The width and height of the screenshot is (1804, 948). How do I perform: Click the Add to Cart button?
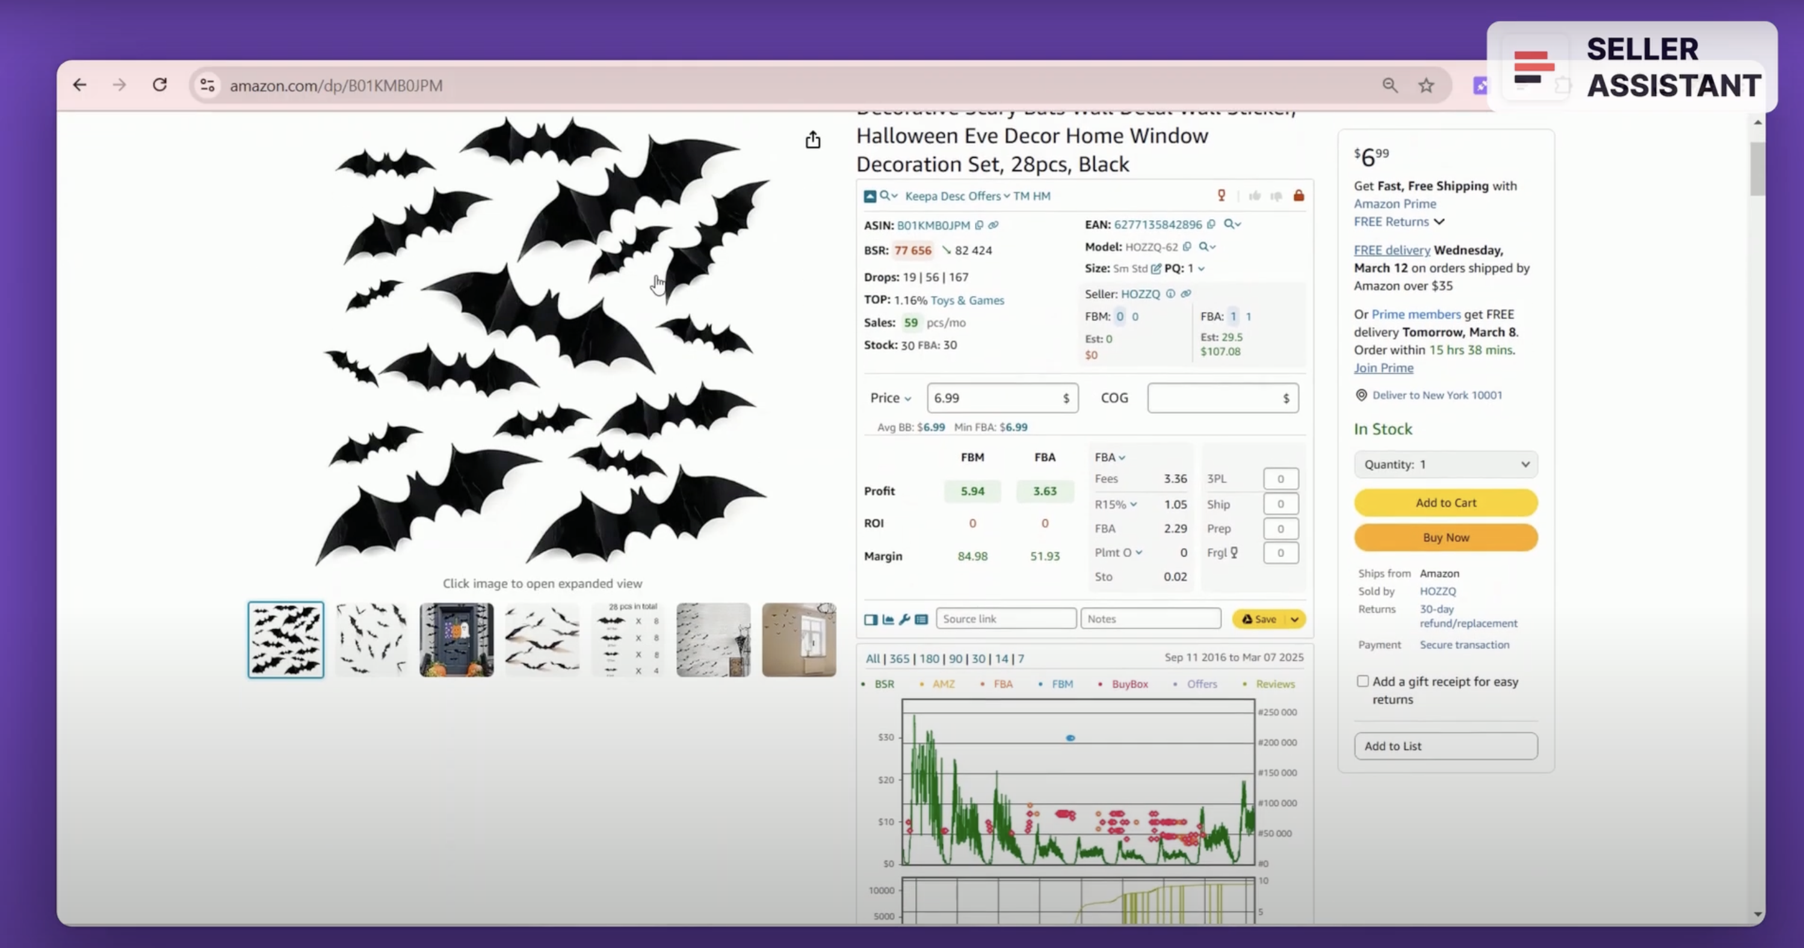tap(1445, 502)
